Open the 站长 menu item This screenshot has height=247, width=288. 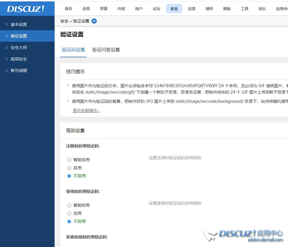pyautogui.click(x=262, y=9)
